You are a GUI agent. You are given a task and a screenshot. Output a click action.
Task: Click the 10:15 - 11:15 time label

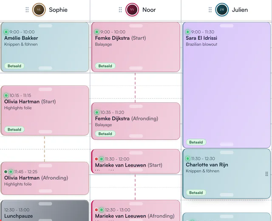pos(20,95)
